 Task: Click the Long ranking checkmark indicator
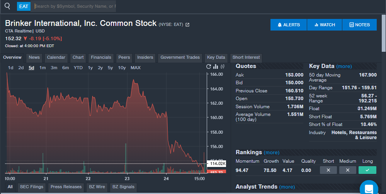(x=367, y=170)
